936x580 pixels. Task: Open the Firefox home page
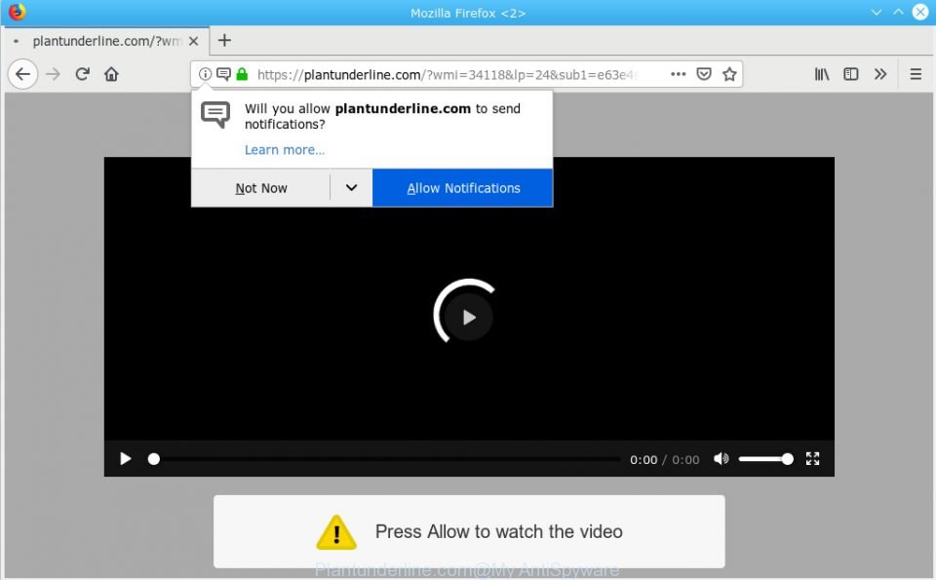[x=111, y=74]
